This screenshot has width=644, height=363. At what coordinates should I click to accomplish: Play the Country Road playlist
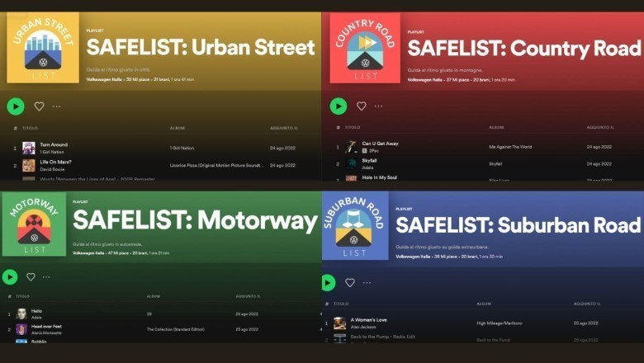pyautogui.click(x=339, y=106)
